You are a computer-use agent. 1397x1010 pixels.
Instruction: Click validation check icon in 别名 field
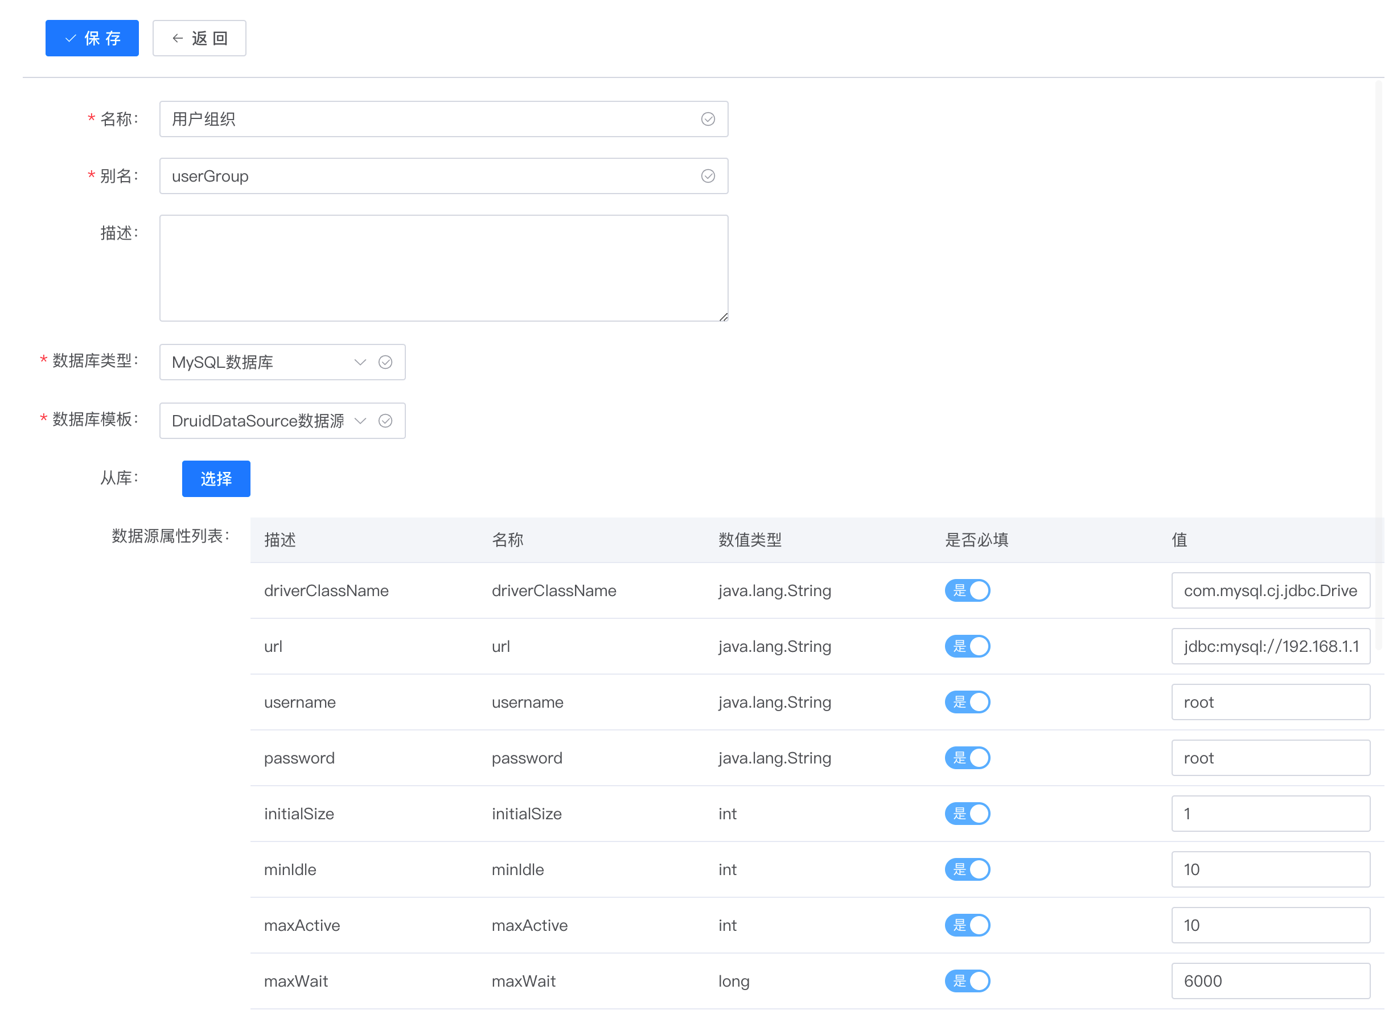point(708,176)
